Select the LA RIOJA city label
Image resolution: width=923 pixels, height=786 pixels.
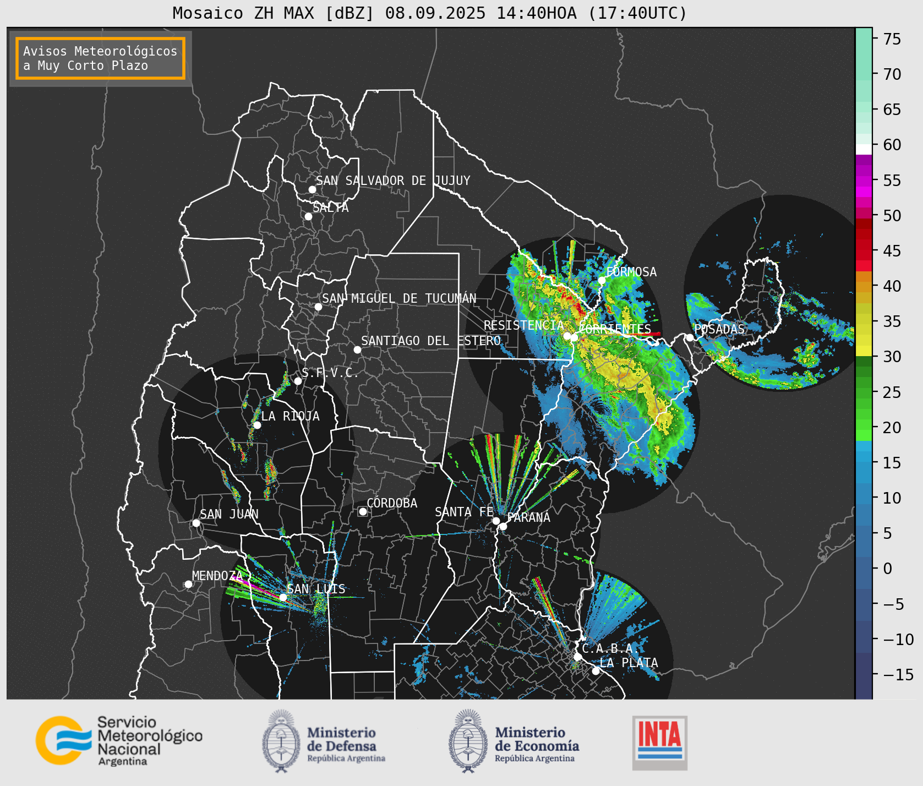tap(290, 416)
